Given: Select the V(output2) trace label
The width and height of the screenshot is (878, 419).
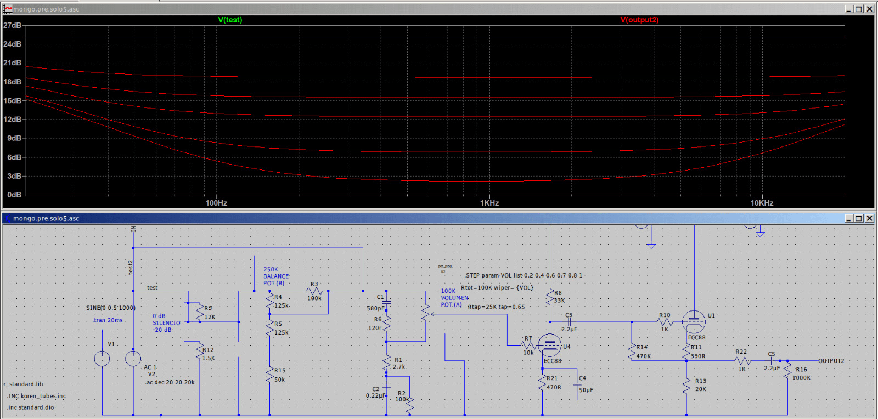Looking at the screenshot, I should coord(639,20).
